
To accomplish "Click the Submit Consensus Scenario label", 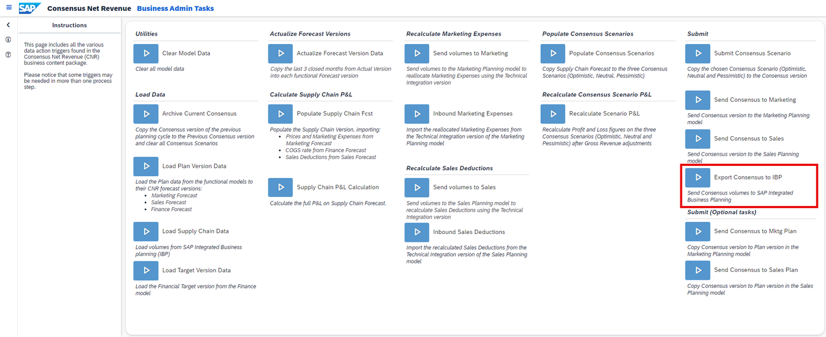I will point(752,53).
